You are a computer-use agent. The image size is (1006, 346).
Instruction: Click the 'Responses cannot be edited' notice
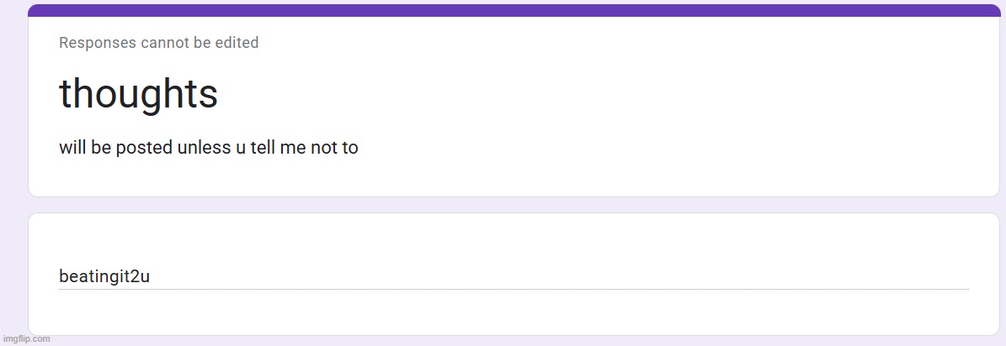click(x=158, y=43)
